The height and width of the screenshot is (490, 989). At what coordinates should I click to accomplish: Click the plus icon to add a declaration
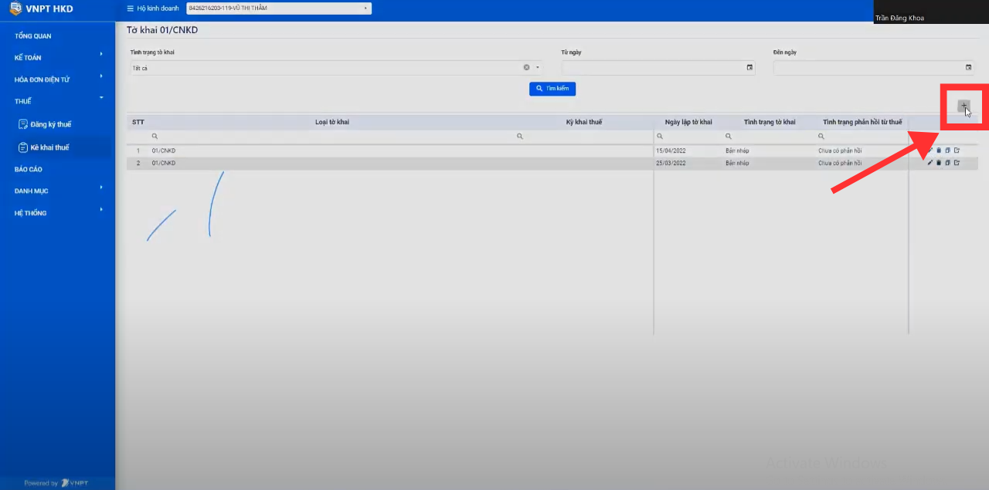click(x=963, y=106)
